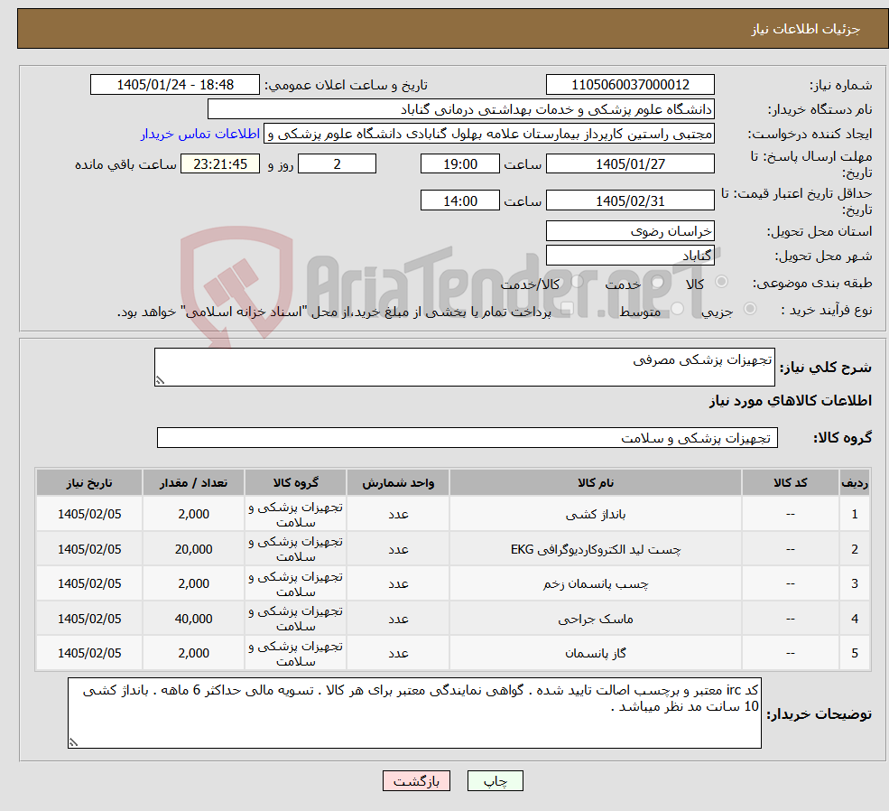Image resolution: width=889 pixels, height=811 pixels.
Task: Click date 1405/02/05 in گاز پانسمان row
Action: 89,653
